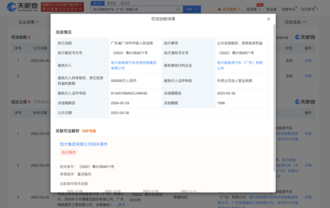This screenshot has width=330, height=208.
Task: Click the 司法协助 2 section title
Action: (x=21, y=37)
